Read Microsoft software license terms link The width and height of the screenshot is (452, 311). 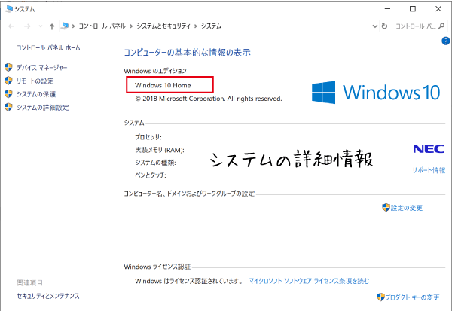309,281
